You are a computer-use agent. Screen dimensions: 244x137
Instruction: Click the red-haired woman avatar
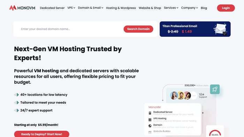(x=174, y=95)
